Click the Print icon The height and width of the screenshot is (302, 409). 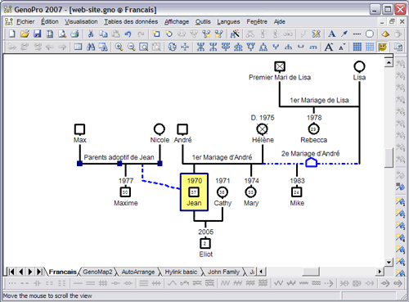74,34
